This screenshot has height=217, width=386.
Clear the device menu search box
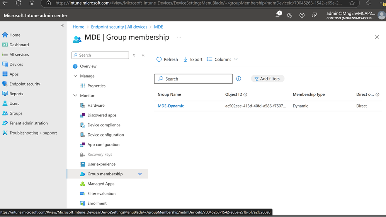click(x=134, y=55)
